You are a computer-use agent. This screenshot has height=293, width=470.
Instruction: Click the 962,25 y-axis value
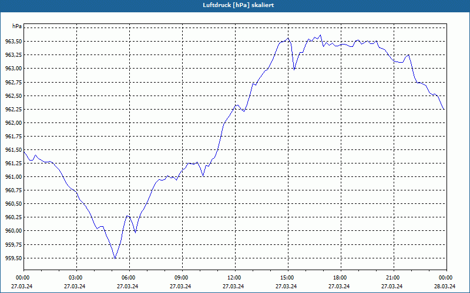[x=14, y=110]
